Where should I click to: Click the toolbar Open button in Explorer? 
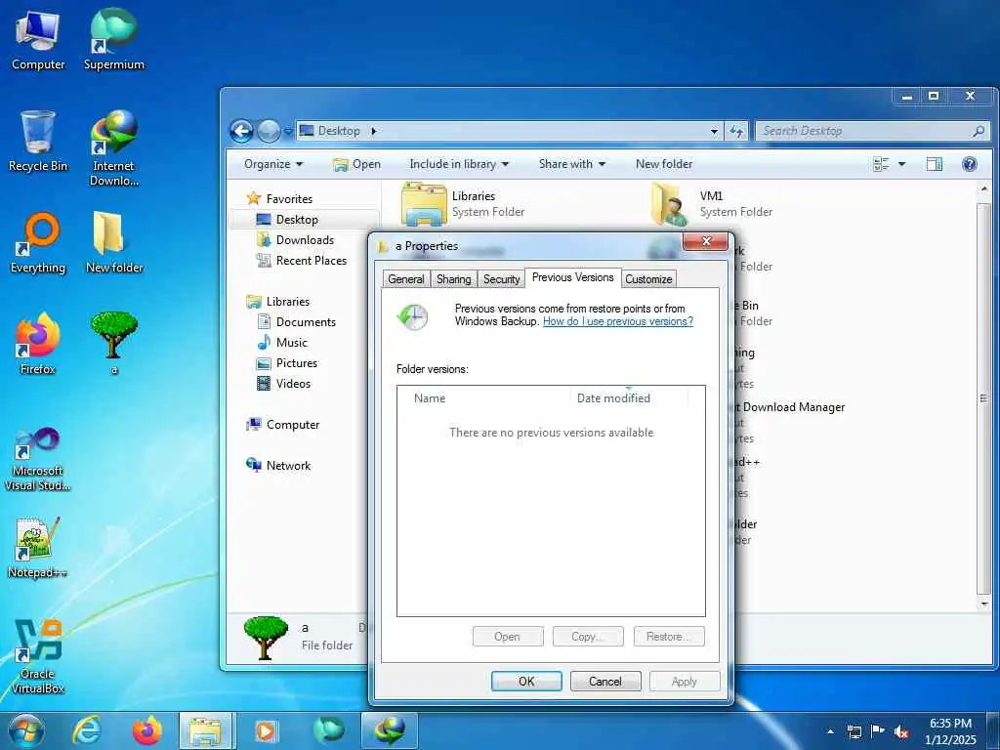(356, 164)
